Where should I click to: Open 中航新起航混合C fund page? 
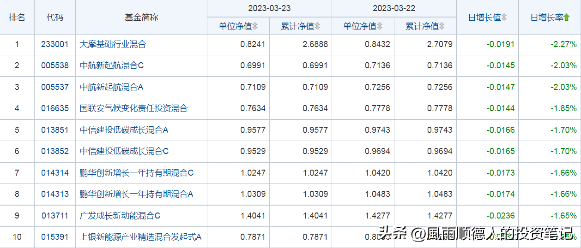coord(112,65)
